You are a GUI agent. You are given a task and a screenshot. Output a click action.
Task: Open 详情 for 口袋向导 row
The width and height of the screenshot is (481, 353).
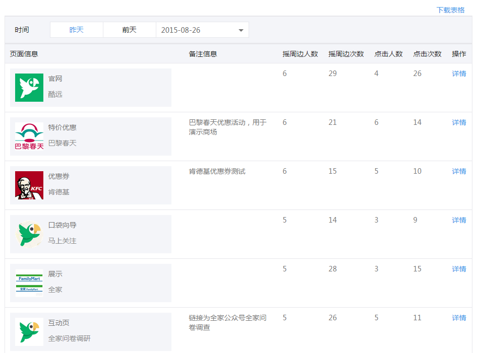coord(459,220)
